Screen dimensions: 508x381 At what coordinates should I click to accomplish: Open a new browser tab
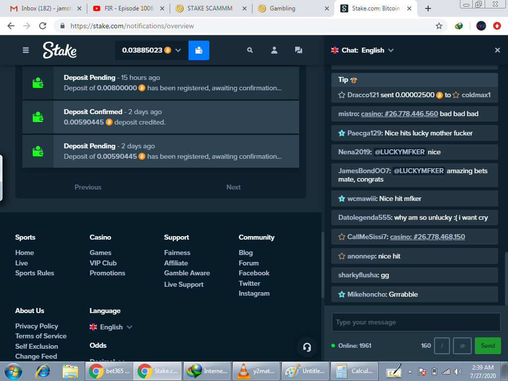pos(428,8)
